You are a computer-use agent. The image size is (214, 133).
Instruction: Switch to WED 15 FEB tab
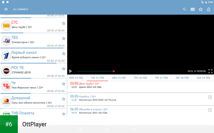click(119, 78)
